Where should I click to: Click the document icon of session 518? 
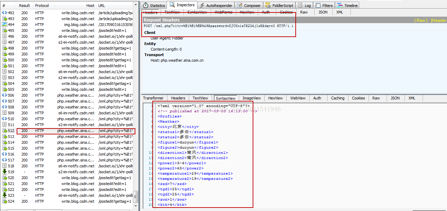coord(5,166)
